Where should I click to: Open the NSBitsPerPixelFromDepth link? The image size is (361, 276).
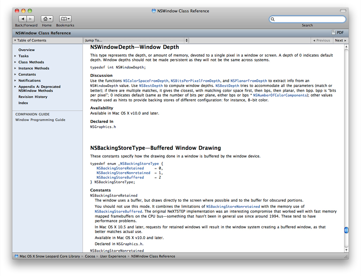coord(195,81)
